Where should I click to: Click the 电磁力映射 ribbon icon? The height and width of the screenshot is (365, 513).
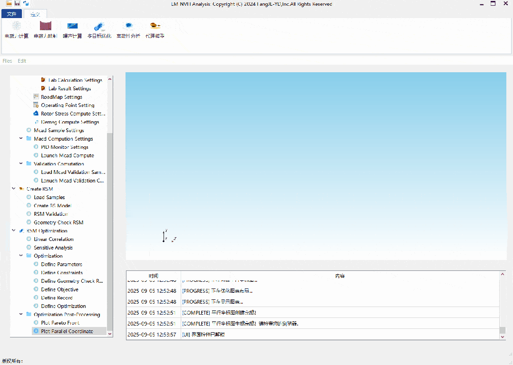point(46,27)
